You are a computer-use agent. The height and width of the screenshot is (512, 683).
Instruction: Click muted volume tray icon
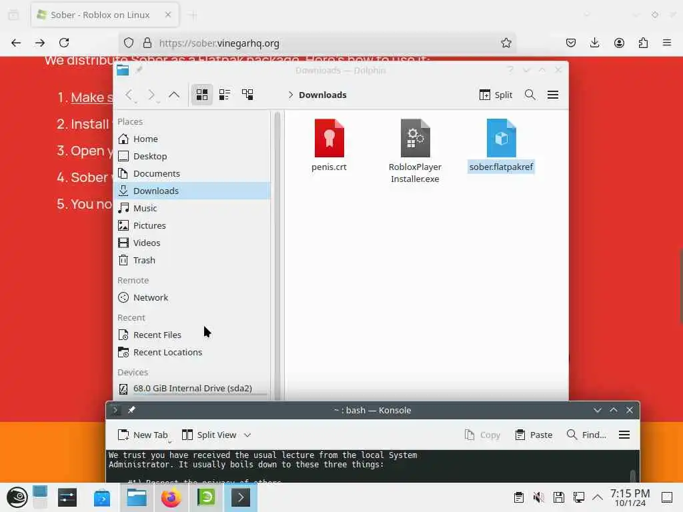538,497
